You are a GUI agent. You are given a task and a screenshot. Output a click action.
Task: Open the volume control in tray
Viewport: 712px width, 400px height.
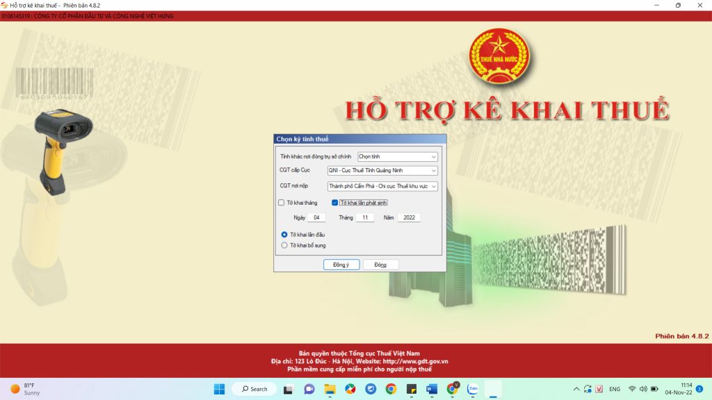tap(643, 389)
